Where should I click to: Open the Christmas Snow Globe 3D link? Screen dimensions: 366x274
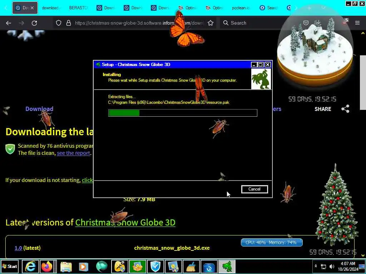pyautogui.click(x=125, y=223)
